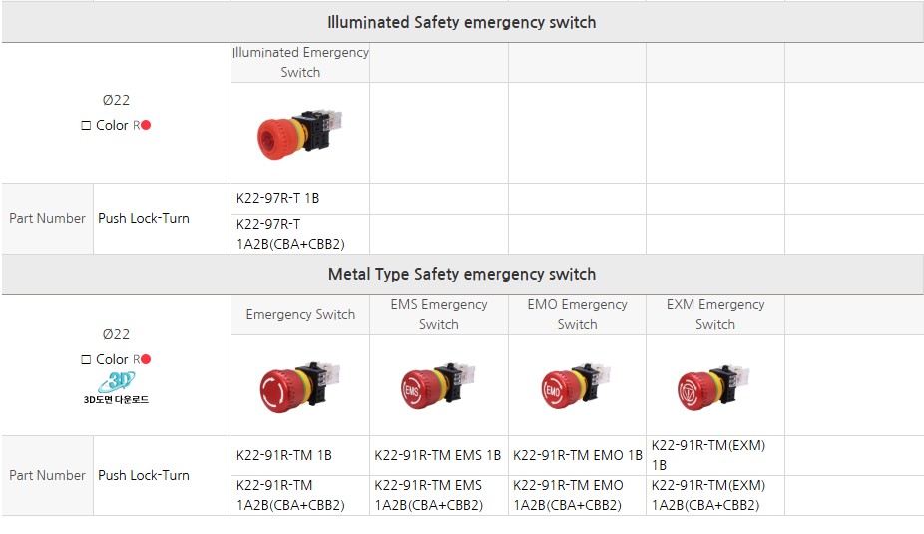Click red color dot in Metal Type section

[x=146, y=359]
